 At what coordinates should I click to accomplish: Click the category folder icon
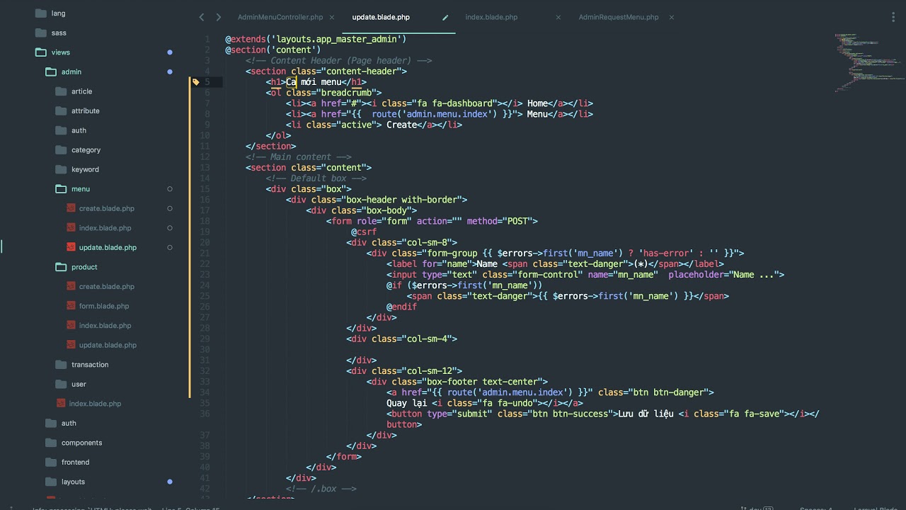click(x=60, y=149)
